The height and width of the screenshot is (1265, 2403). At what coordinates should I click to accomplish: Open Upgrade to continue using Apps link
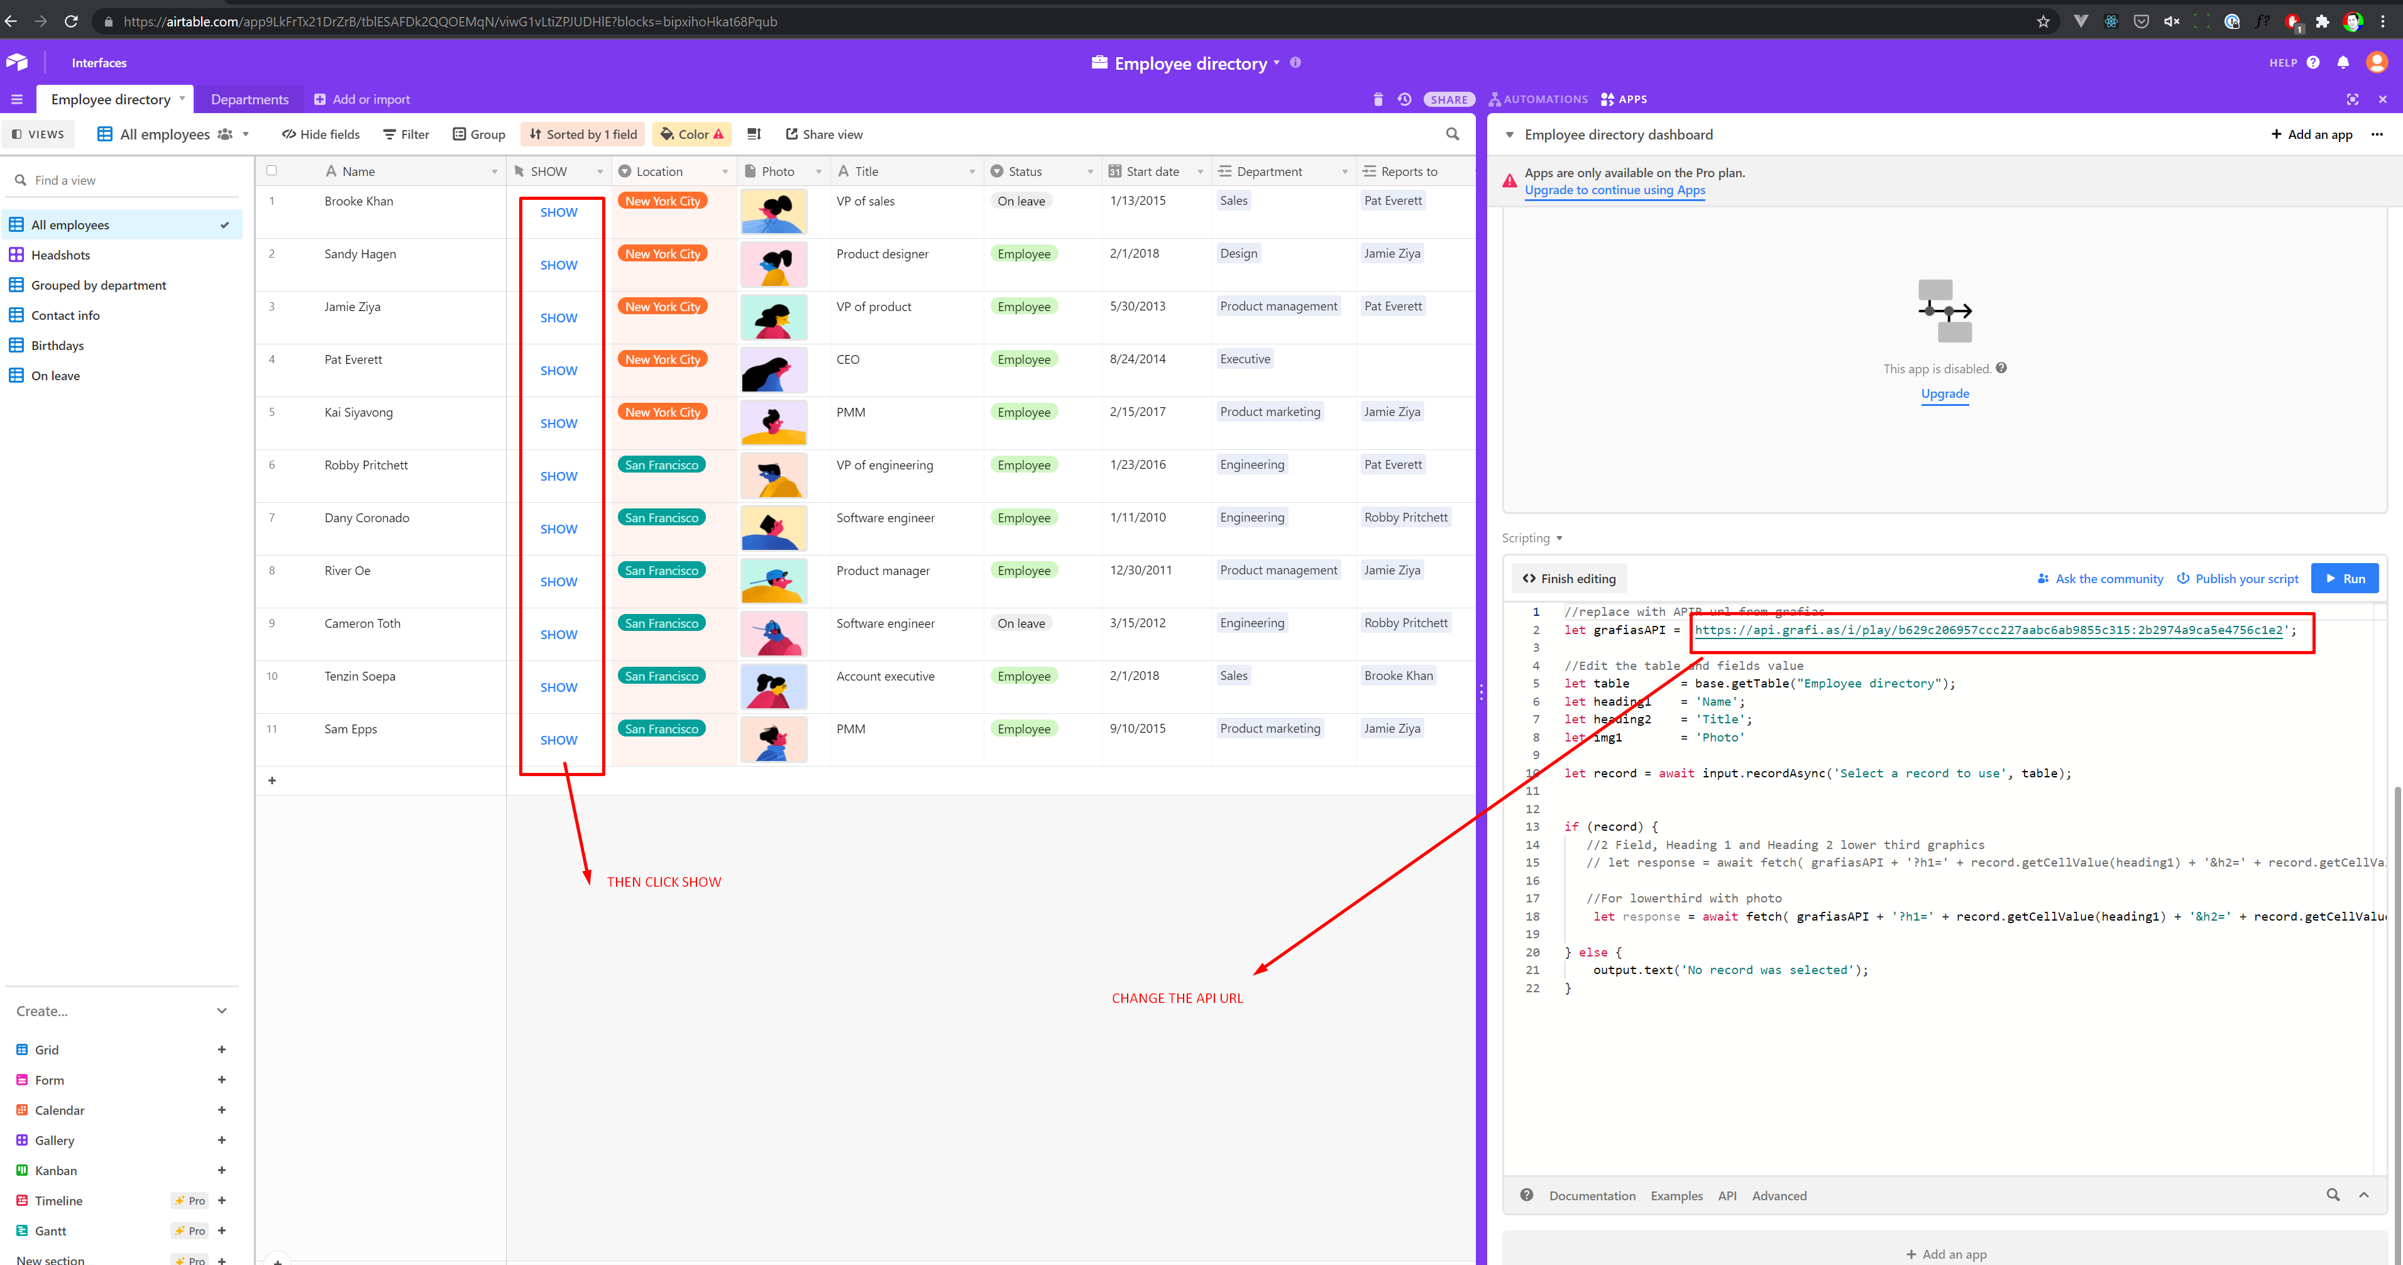[x=1614, y=190]
